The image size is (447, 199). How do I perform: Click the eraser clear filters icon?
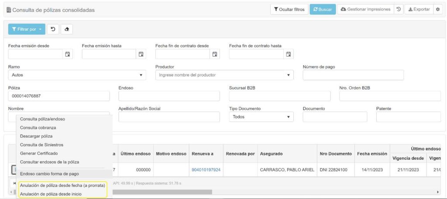[x=67, y=29]
